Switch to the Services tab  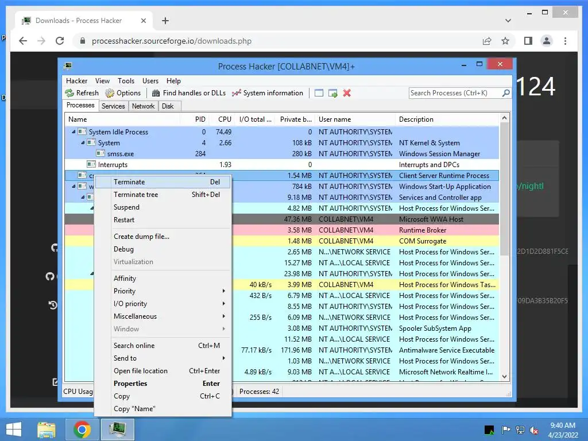113,106
